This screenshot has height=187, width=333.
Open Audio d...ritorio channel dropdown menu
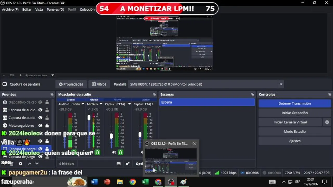pyautogui.click(x=83, y=104)
